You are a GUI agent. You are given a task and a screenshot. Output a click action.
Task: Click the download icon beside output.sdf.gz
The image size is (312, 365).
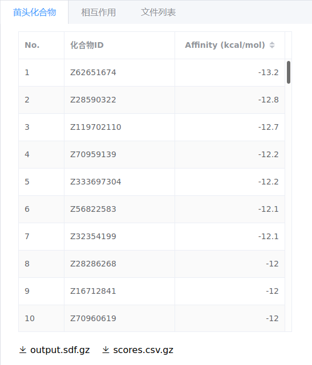[x=23, y=350]
